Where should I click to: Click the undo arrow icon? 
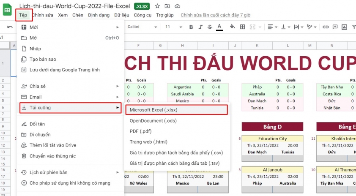(10, 27)
